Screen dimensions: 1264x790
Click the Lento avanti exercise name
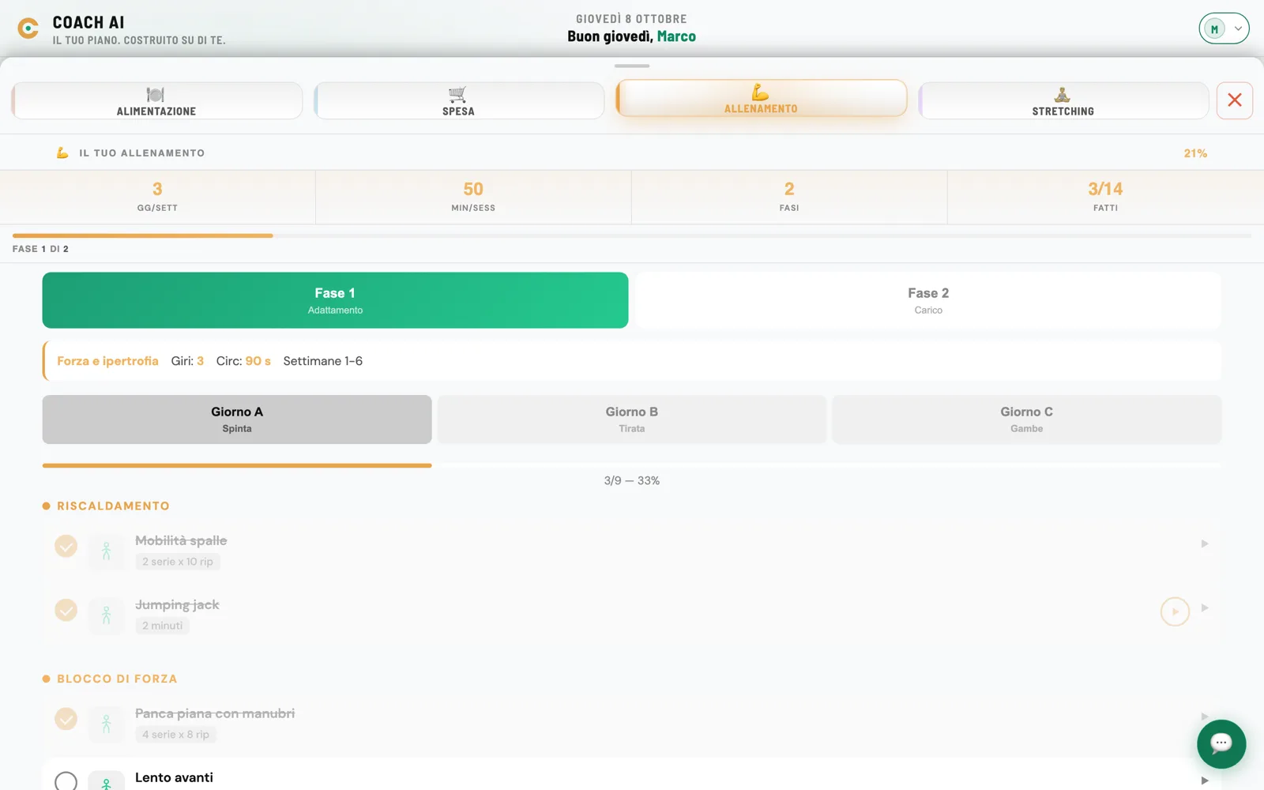tap(174, 777)
